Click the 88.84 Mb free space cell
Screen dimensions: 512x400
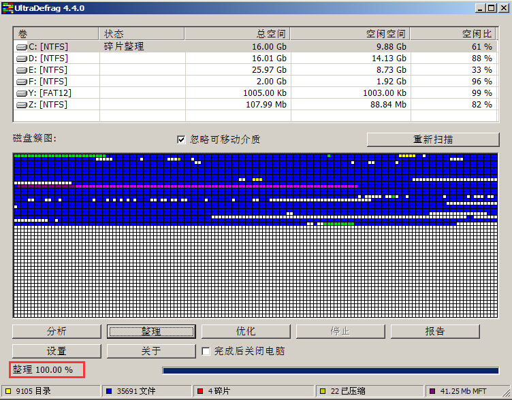tap(388, 105)
